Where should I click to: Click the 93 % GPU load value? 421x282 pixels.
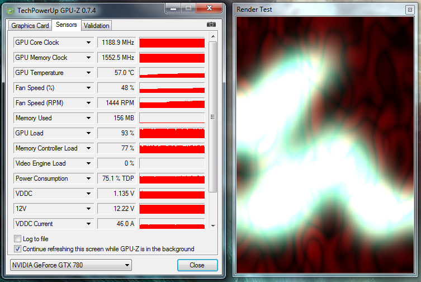point(116,133)
